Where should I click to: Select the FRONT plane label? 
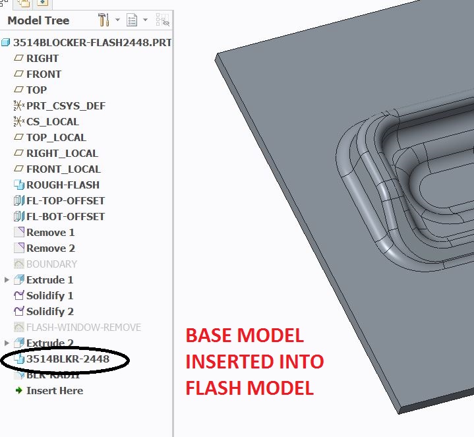coord(44,74)
